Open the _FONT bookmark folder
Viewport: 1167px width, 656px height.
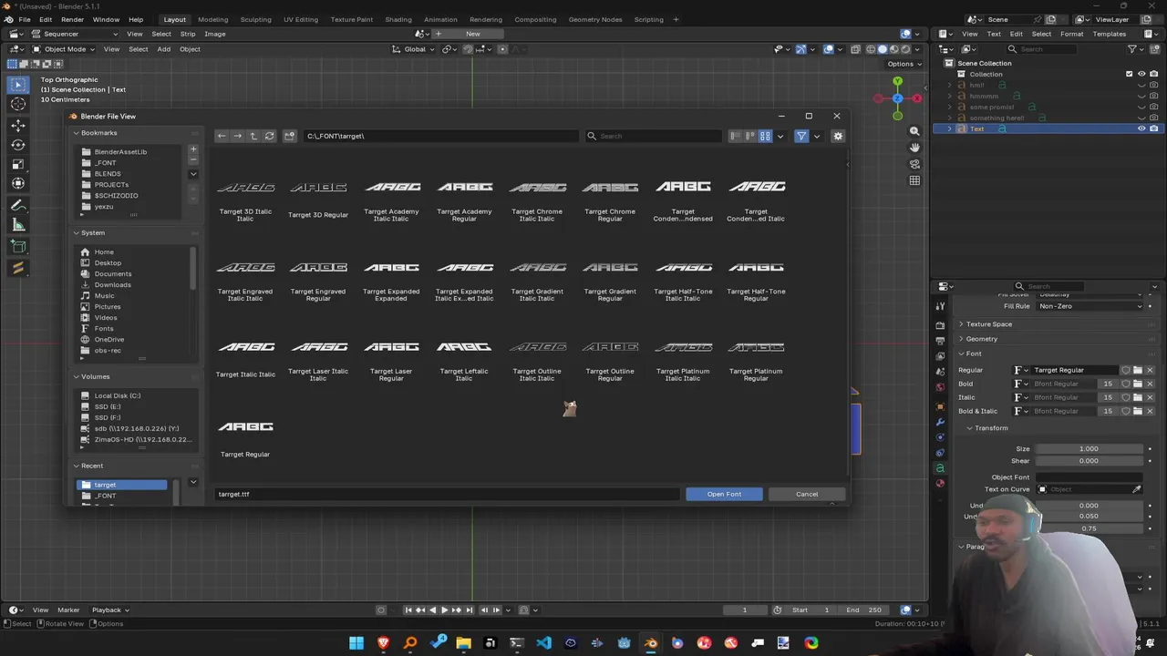click(x=106, y=162)
